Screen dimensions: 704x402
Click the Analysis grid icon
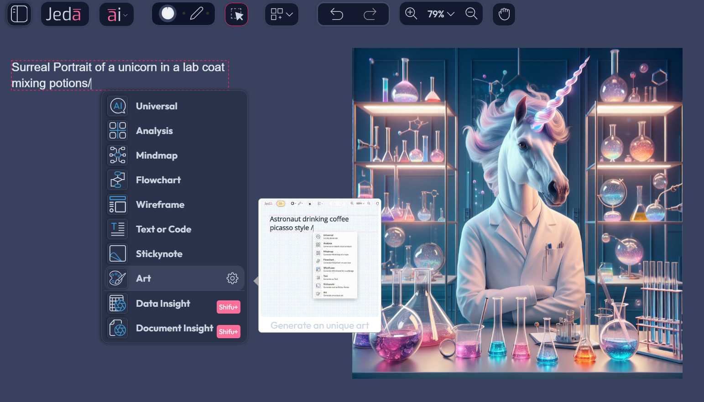coord(118,131)
